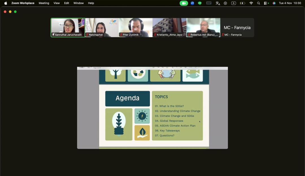Click the muted mic icon on Natchaphat's tile
305x176 pixels.
[87, 35]
